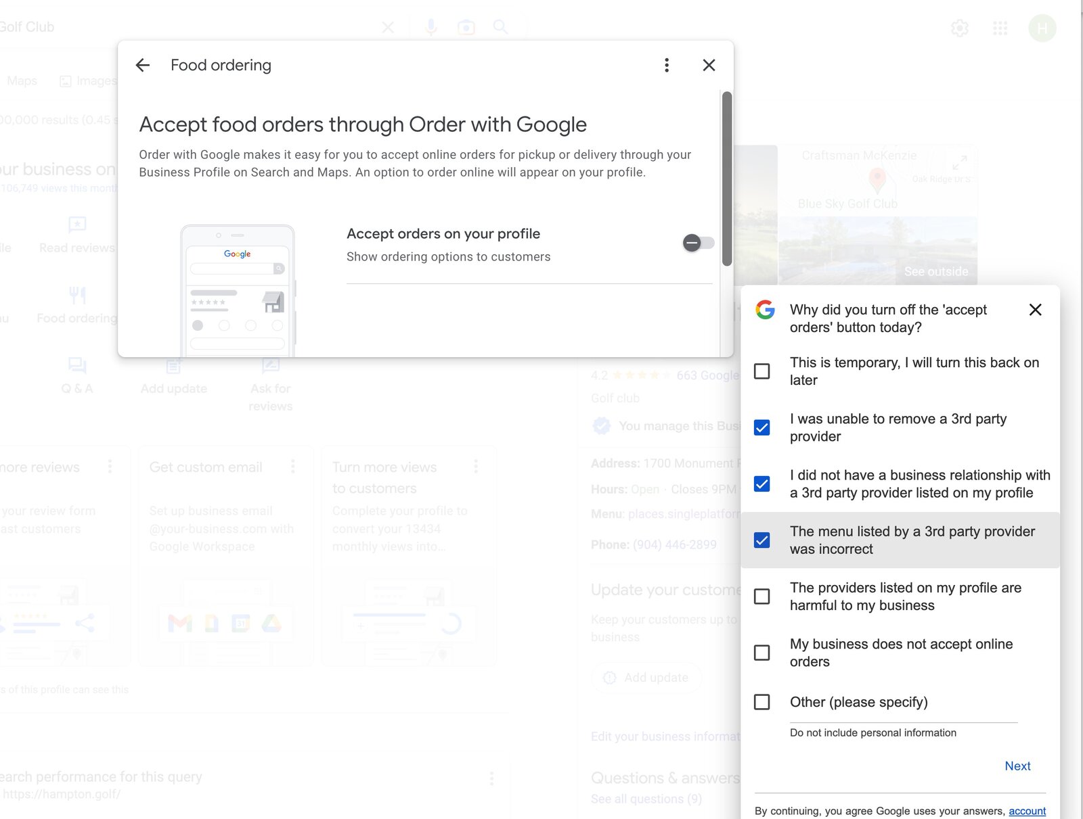Open Ask for reviews shortcut

click(270, 385)
